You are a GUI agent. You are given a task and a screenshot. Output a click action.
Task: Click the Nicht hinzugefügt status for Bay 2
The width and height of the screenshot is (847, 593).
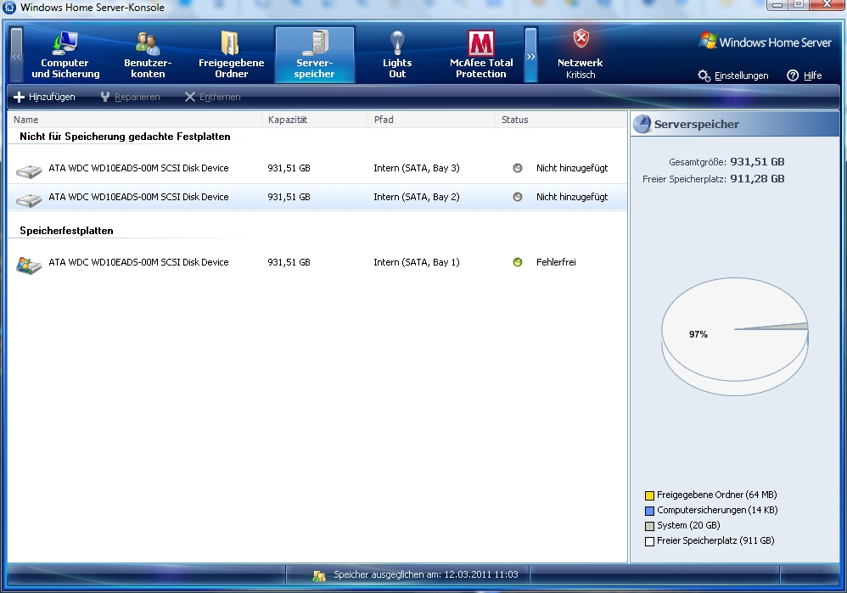572,197
